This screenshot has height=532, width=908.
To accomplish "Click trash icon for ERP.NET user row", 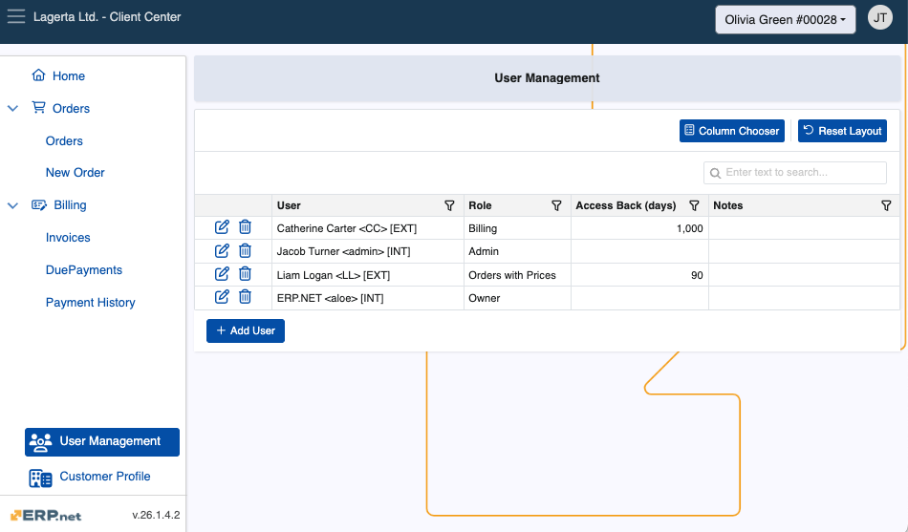I will [x=245, y=297].
